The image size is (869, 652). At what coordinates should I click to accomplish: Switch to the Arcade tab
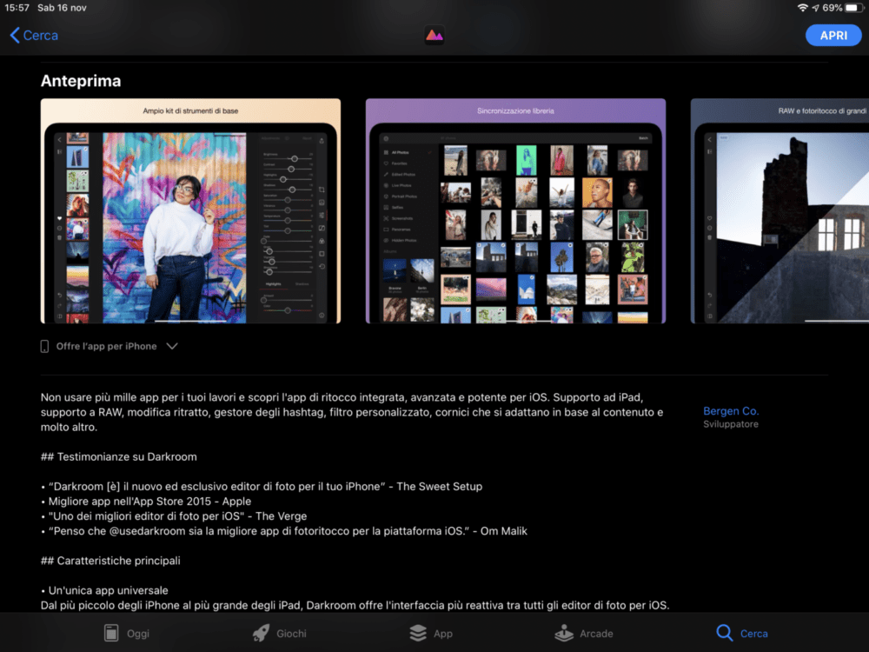(x=584, y=633)
